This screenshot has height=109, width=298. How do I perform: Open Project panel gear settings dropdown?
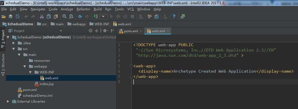coord(105,31)
